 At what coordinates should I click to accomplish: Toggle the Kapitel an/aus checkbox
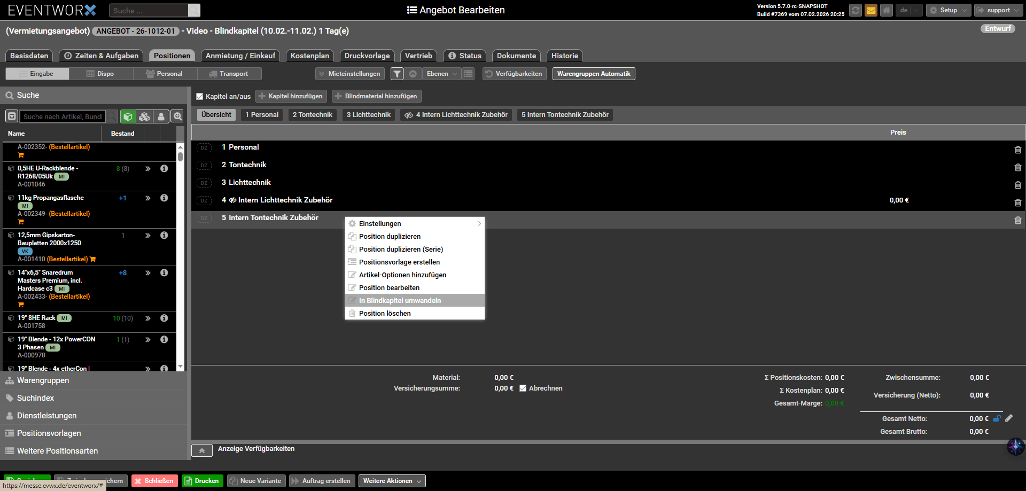200,97
